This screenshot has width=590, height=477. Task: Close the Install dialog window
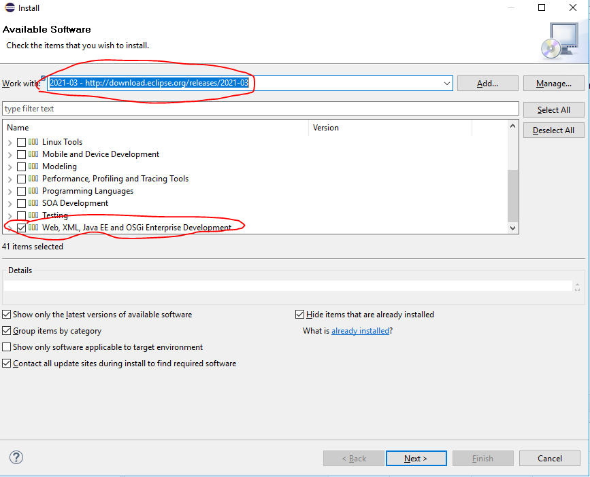point(573,7)
